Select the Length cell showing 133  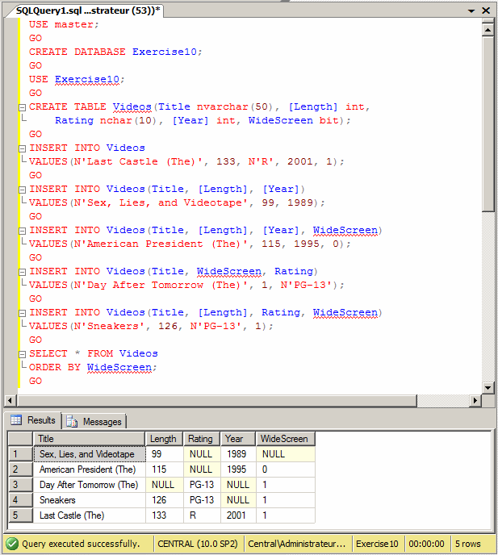click(x=165, y=515)
